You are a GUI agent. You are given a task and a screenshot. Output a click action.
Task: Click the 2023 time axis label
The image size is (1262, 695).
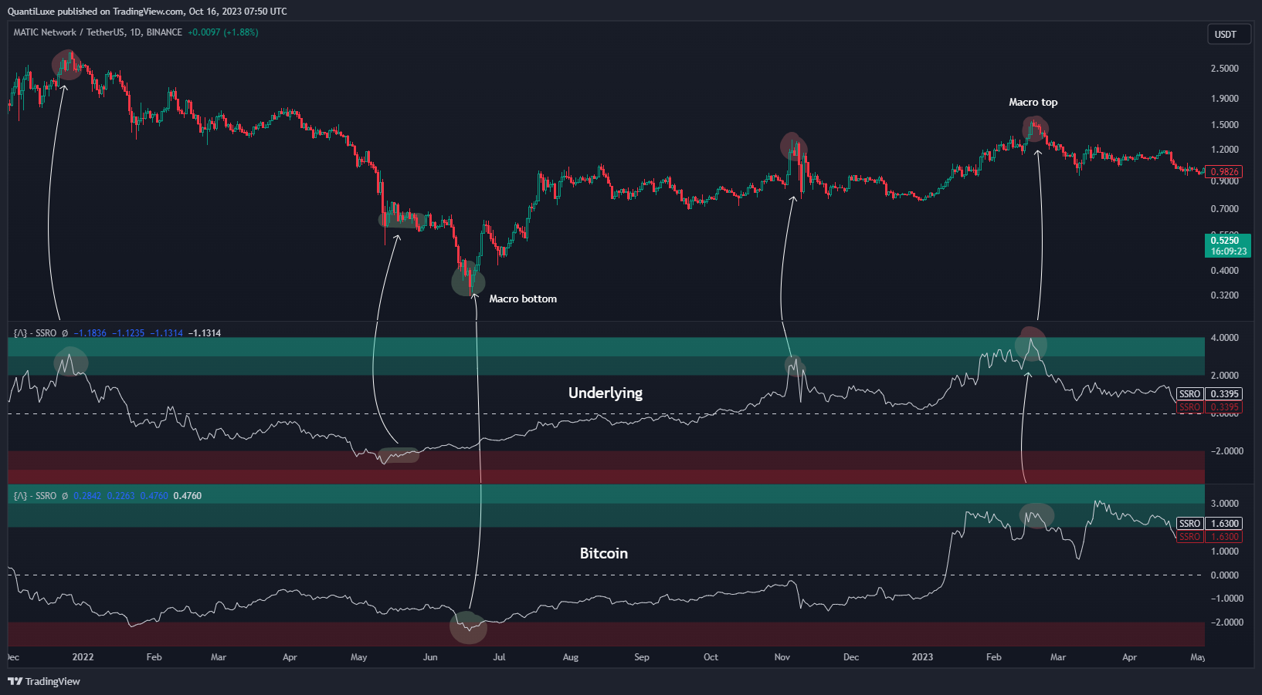pyautogui.click(x=922, y=657)
